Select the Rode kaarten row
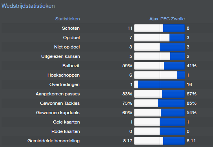Screen dimensions: 213x147 coord(107,131)
